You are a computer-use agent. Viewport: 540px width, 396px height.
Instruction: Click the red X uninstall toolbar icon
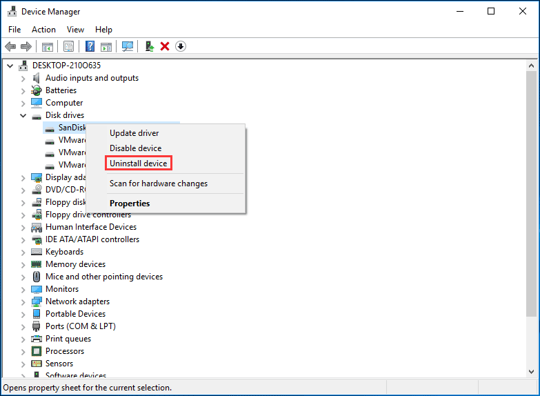165,46
